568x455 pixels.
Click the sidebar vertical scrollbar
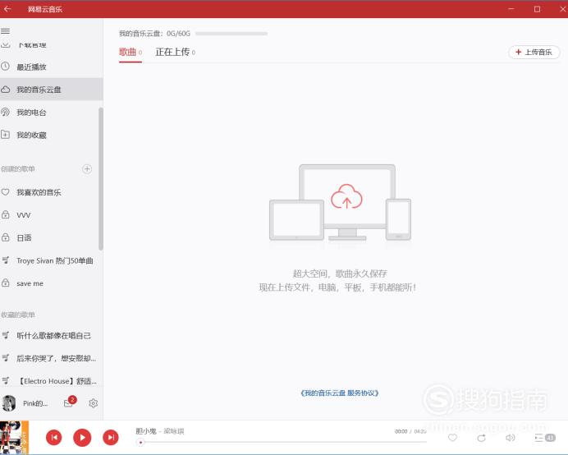click(101, 179)
